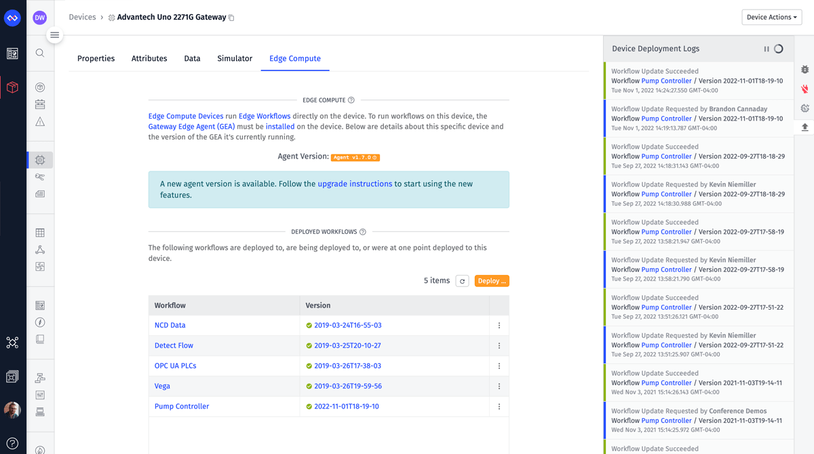Toggle the upload deployment logs panel tab

[805, 127]
